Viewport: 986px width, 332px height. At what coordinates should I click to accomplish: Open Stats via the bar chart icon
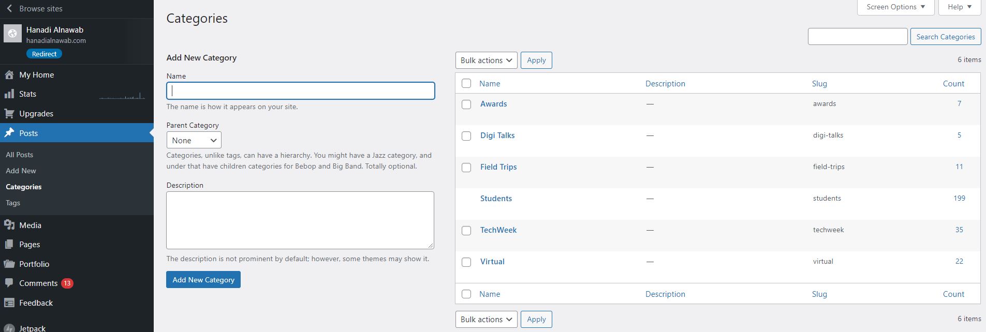9,94
